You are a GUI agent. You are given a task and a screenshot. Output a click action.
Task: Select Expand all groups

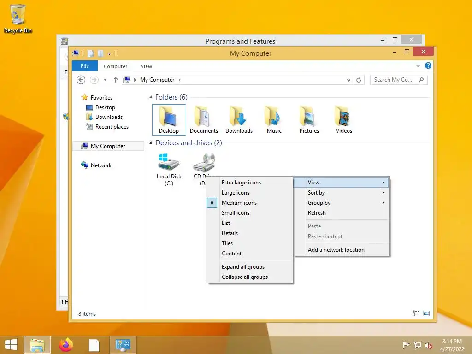point(249,267)
